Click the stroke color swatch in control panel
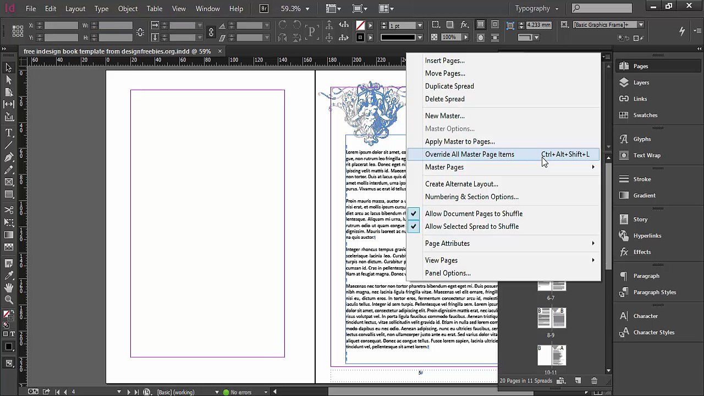704x396 pixels. (x=360, y=37)
